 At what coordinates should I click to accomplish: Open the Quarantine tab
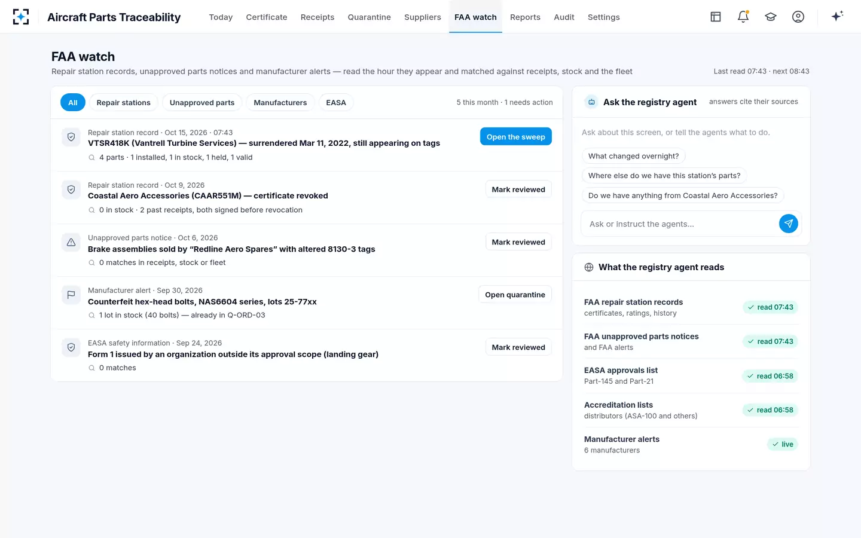tap(369, 17)
